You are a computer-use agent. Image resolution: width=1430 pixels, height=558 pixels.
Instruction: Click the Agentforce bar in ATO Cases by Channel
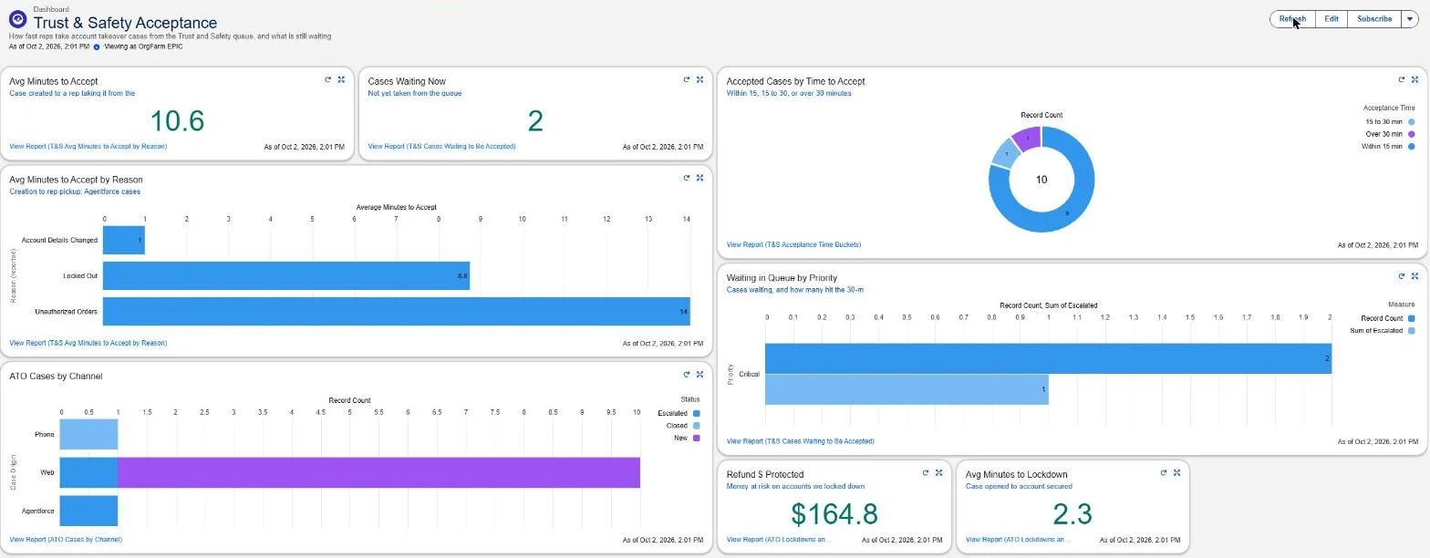88,511
